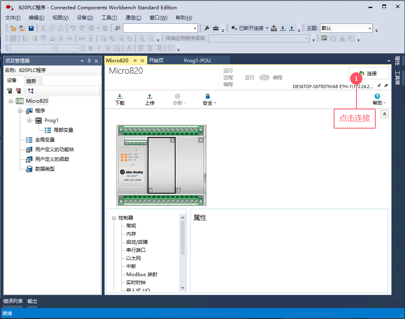Viewport: 405px width, 319px height.
Task: Click the open project folder icon
Action: [x=22, y=28]
